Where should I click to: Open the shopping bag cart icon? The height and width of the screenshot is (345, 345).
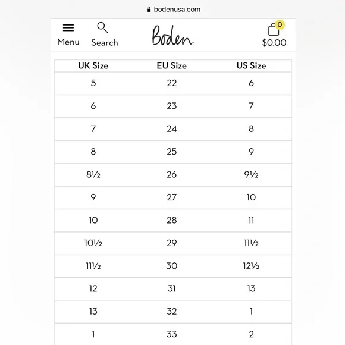click(x=274, y=30)
